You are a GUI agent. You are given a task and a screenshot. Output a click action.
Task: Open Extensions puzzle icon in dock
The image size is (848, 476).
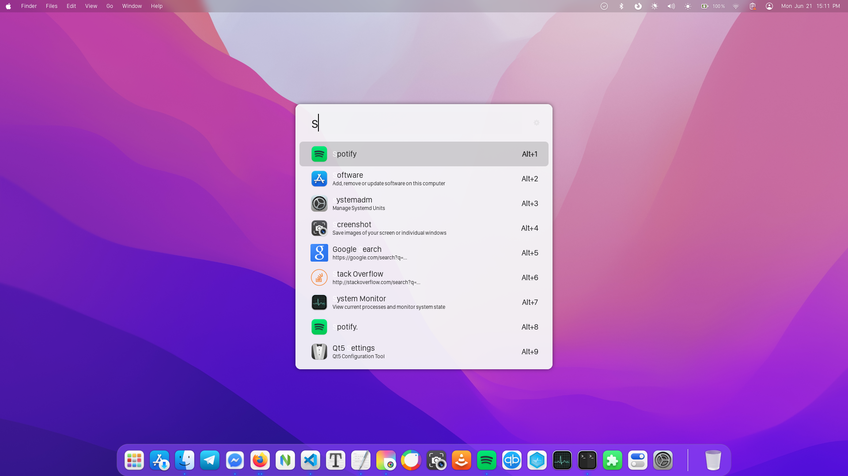click(x=613, y=461)
